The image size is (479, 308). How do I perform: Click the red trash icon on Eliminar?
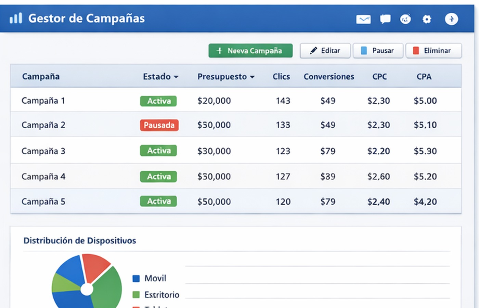tap(416, 51)
